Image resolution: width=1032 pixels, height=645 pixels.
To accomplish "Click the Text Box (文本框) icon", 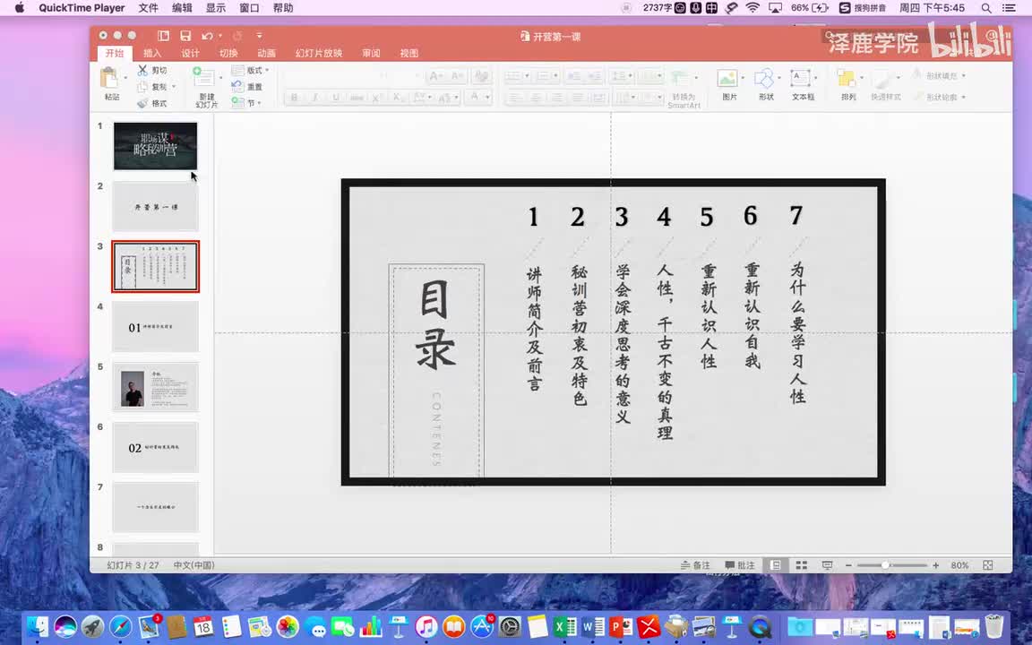I will click(800, 78).
